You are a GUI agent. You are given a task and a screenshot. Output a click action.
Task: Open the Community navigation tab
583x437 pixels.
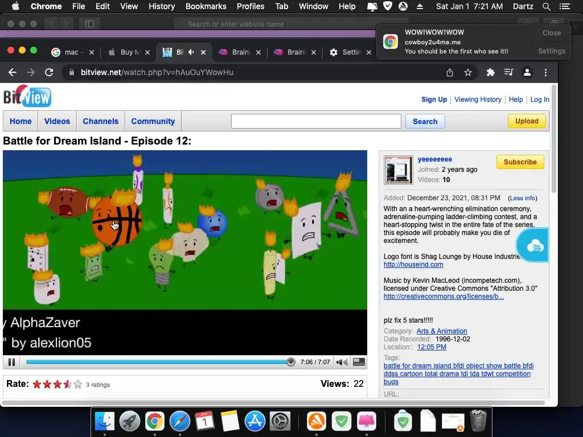pyautogui.click(x=153, y=121)
